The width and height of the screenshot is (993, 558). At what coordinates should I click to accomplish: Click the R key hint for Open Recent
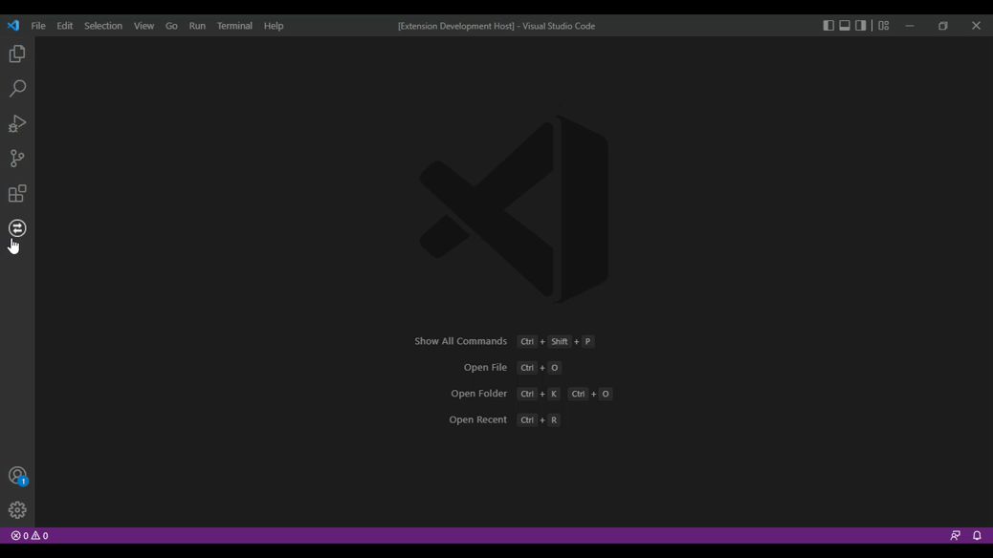(x=554, y=420)
